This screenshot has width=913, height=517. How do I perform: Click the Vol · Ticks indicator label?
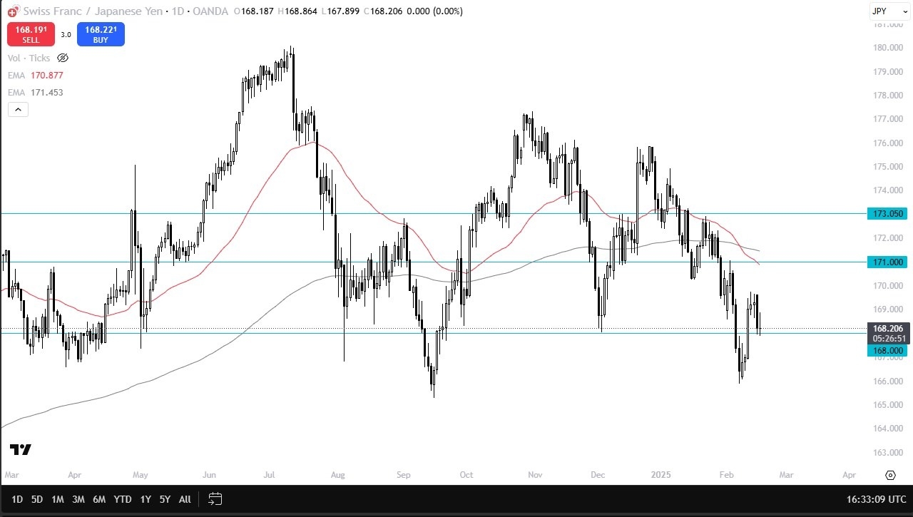(29, 58)
